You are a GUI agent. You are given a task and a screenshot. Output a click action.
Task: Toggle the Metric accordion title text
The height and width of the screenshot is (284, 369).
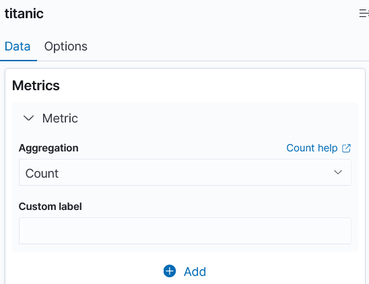coord(60,118)
